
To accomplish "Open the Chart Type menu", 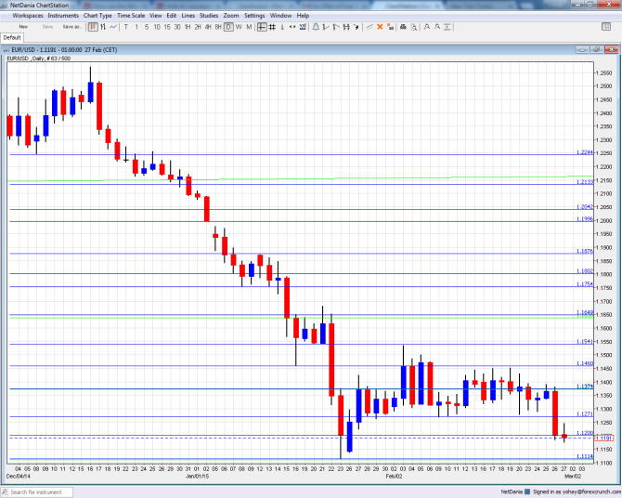I will pos(97,16).
